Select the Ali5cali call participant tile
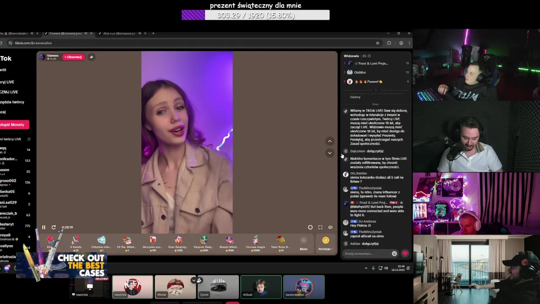Screen dimensions: 540x304 click(261, 287)
